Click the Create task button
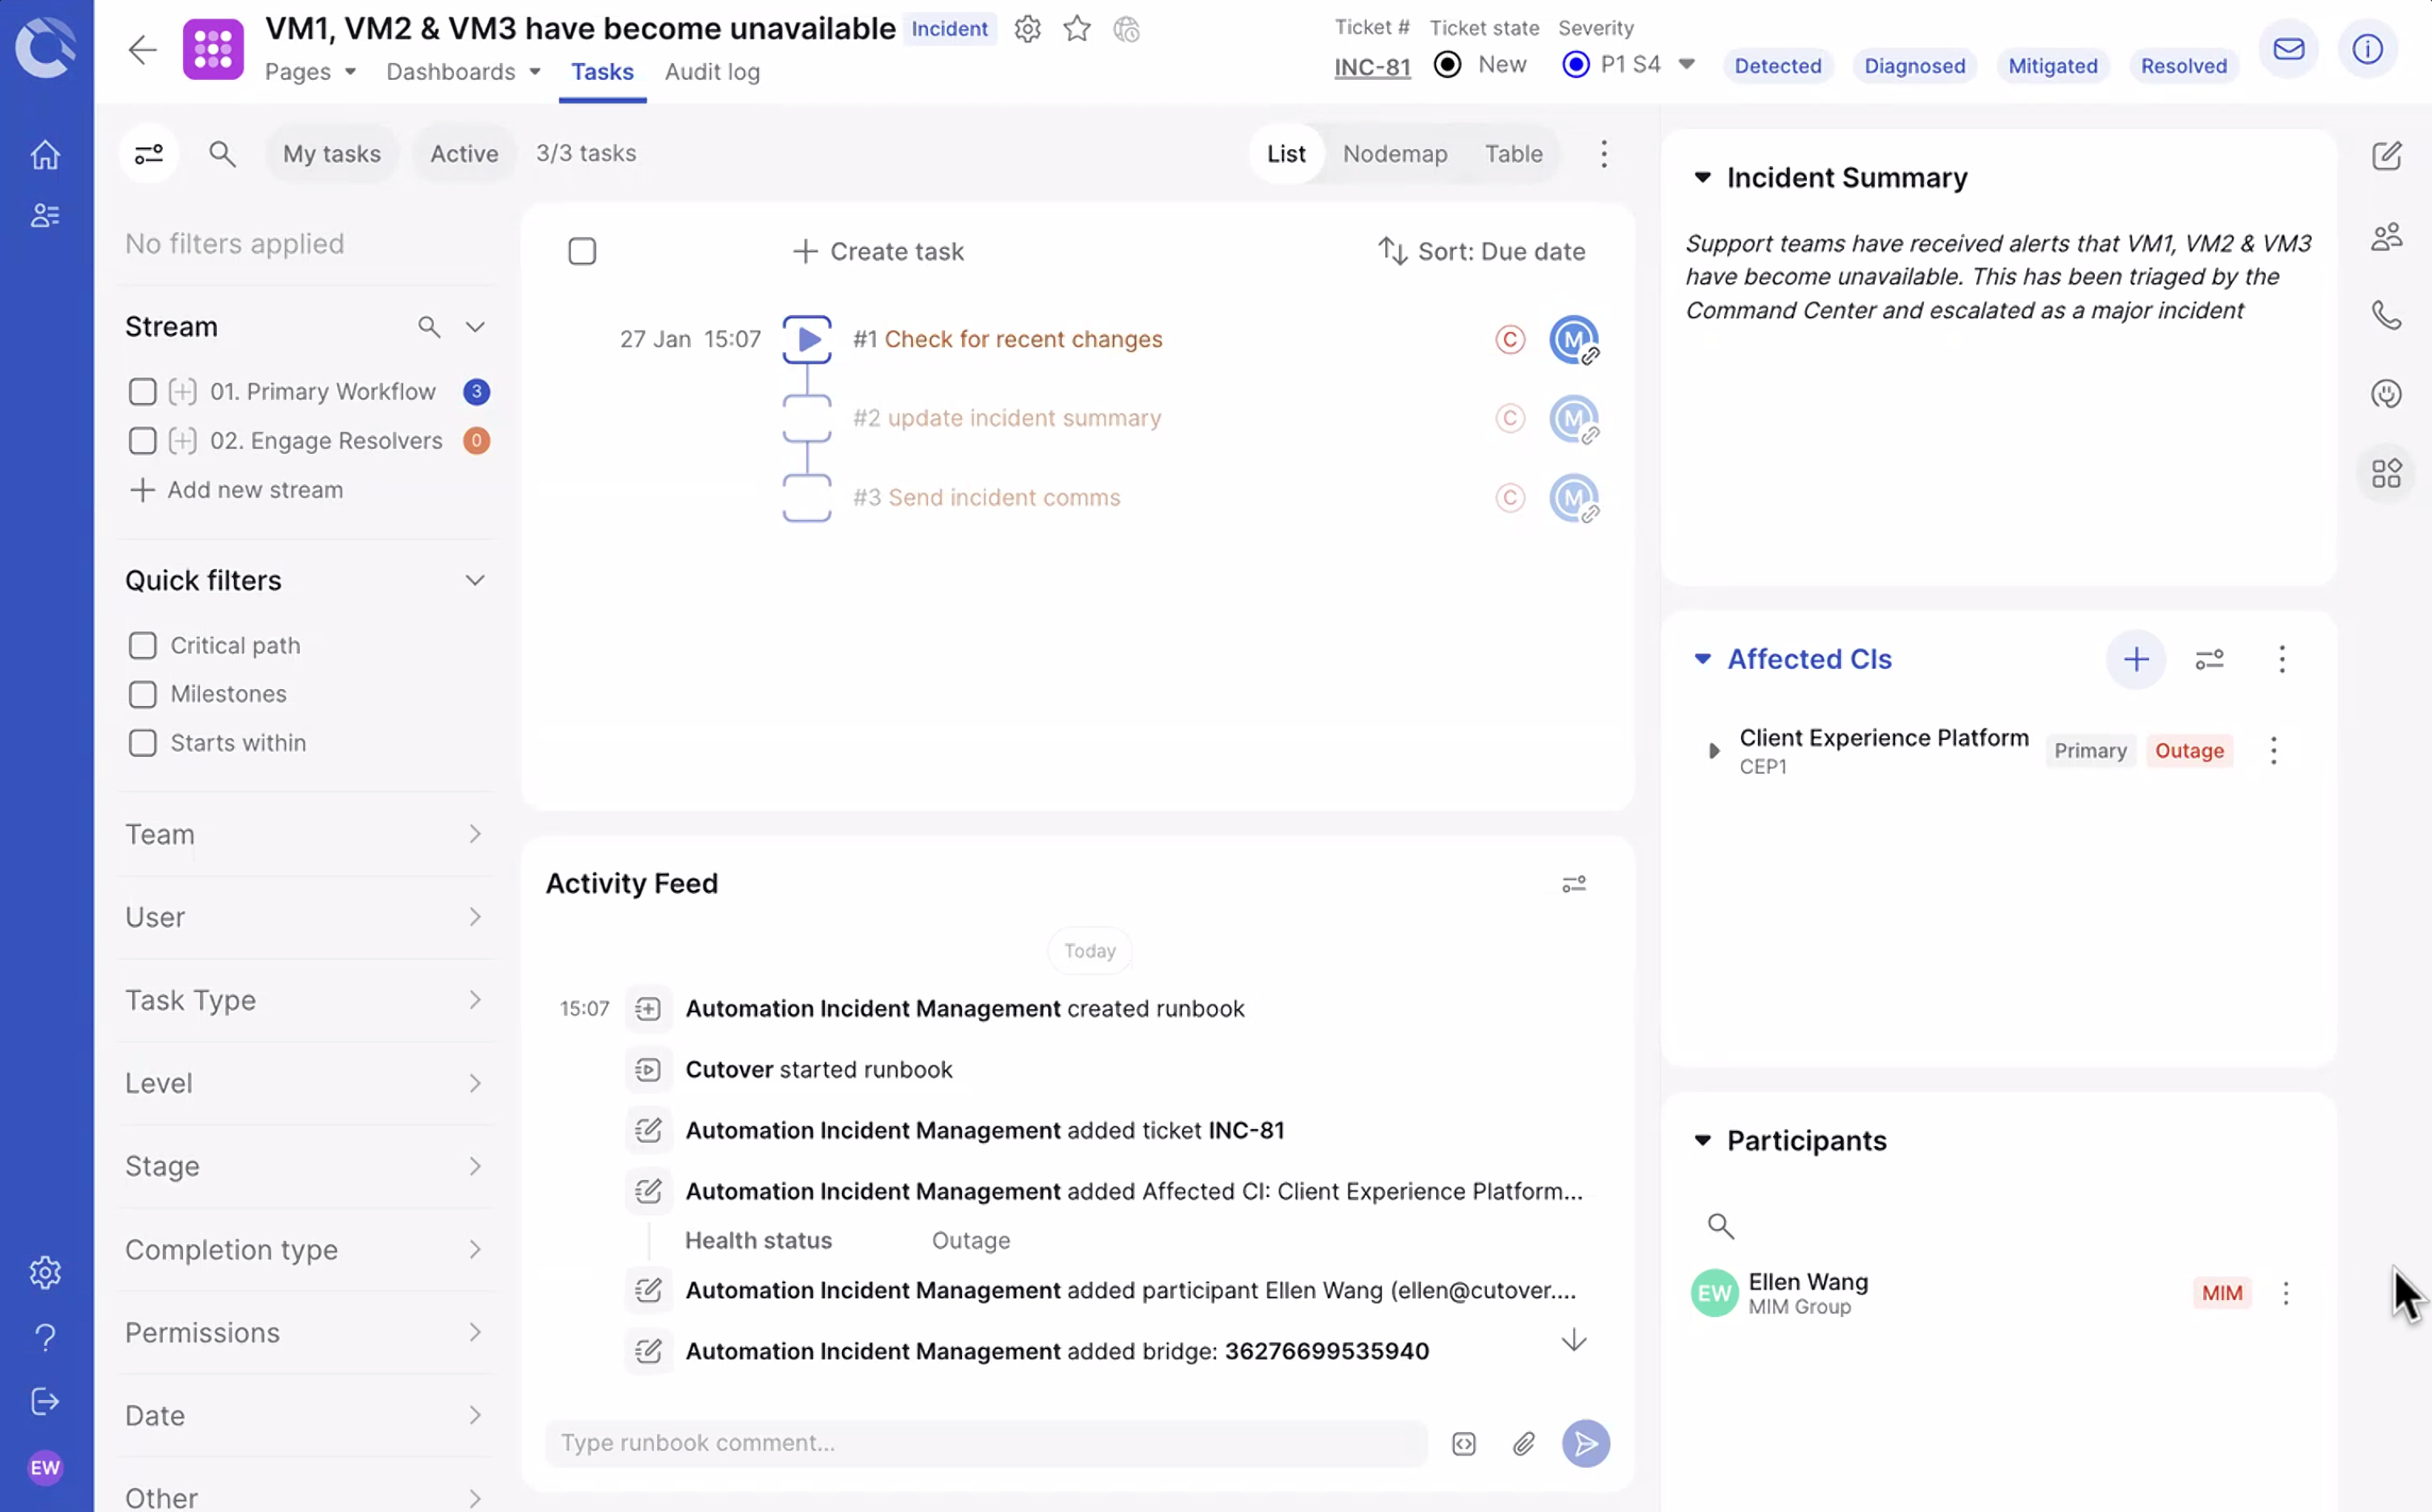The height and width of the screenshot is (1512, 2432). click(x=877, y=252)
